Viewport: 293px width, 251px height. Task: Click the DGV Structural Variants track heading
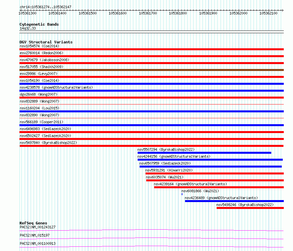[46, 42]
